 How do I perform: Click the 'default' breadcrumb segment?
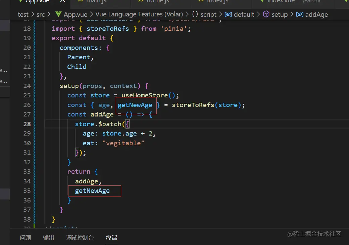pyautogui.click(x=244, y=15)
